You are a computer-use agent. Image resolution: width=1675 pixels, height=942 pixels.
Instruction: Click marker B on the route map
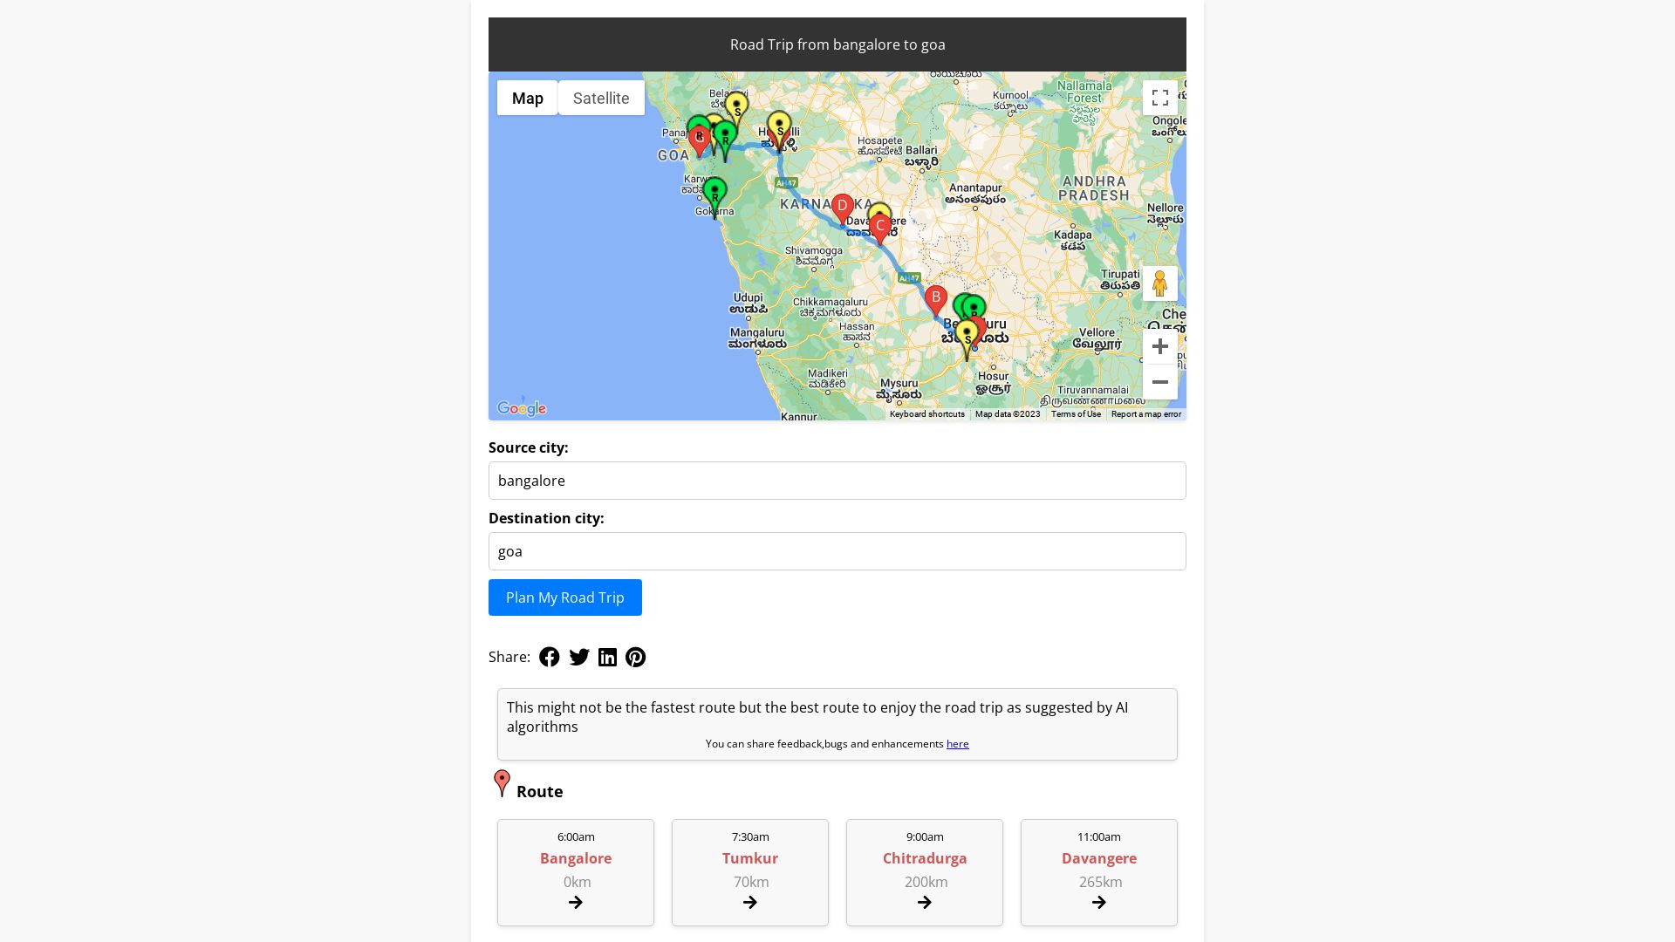pyautogui.click(x=935, y=297)
